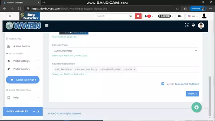Open the browser favorites list icon
This screenshot has height=121, width=215.
185,9
